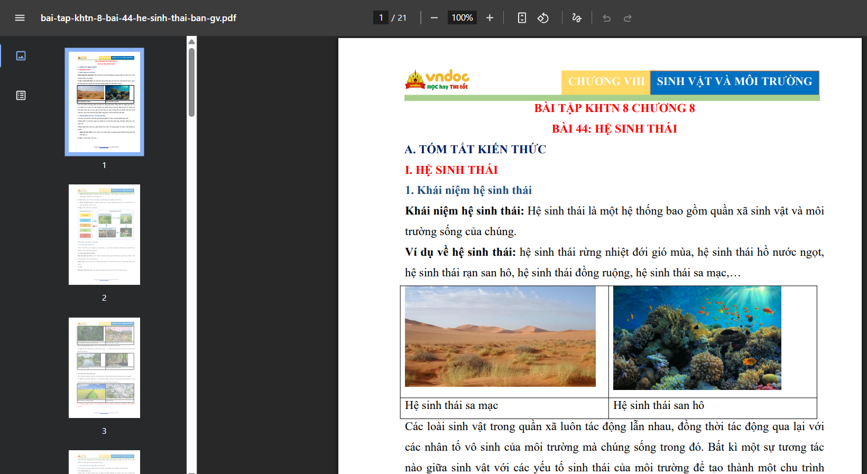Click the vndoc logo in the page

coord(437,80)
